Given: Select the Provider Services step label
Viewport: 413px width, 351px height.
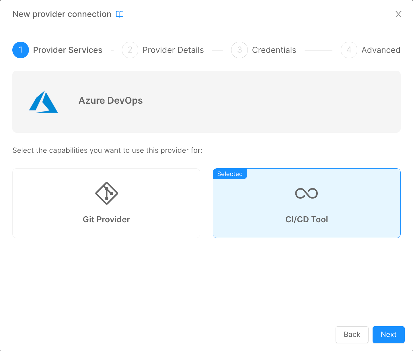Looking at the screenshot, I should click(68, 50).
